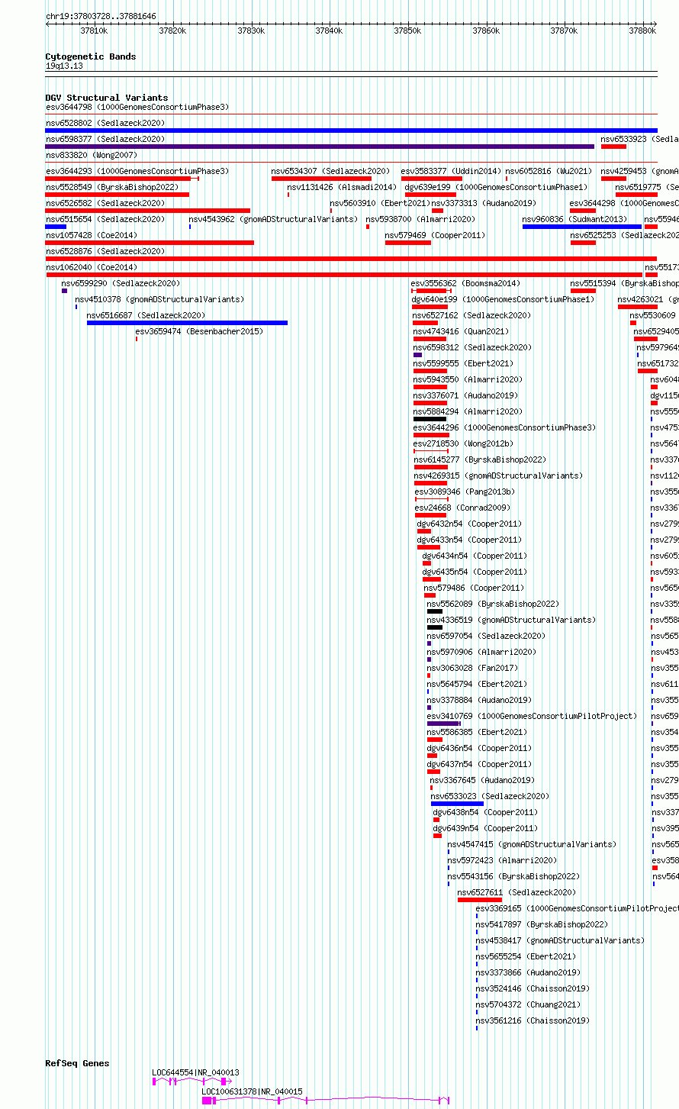The width and height of the screenshot is (679, 1109).
Task: Open esv3410769 (1000GenomesConsortiumPilotProject) variant
Action: click(532, 716)
